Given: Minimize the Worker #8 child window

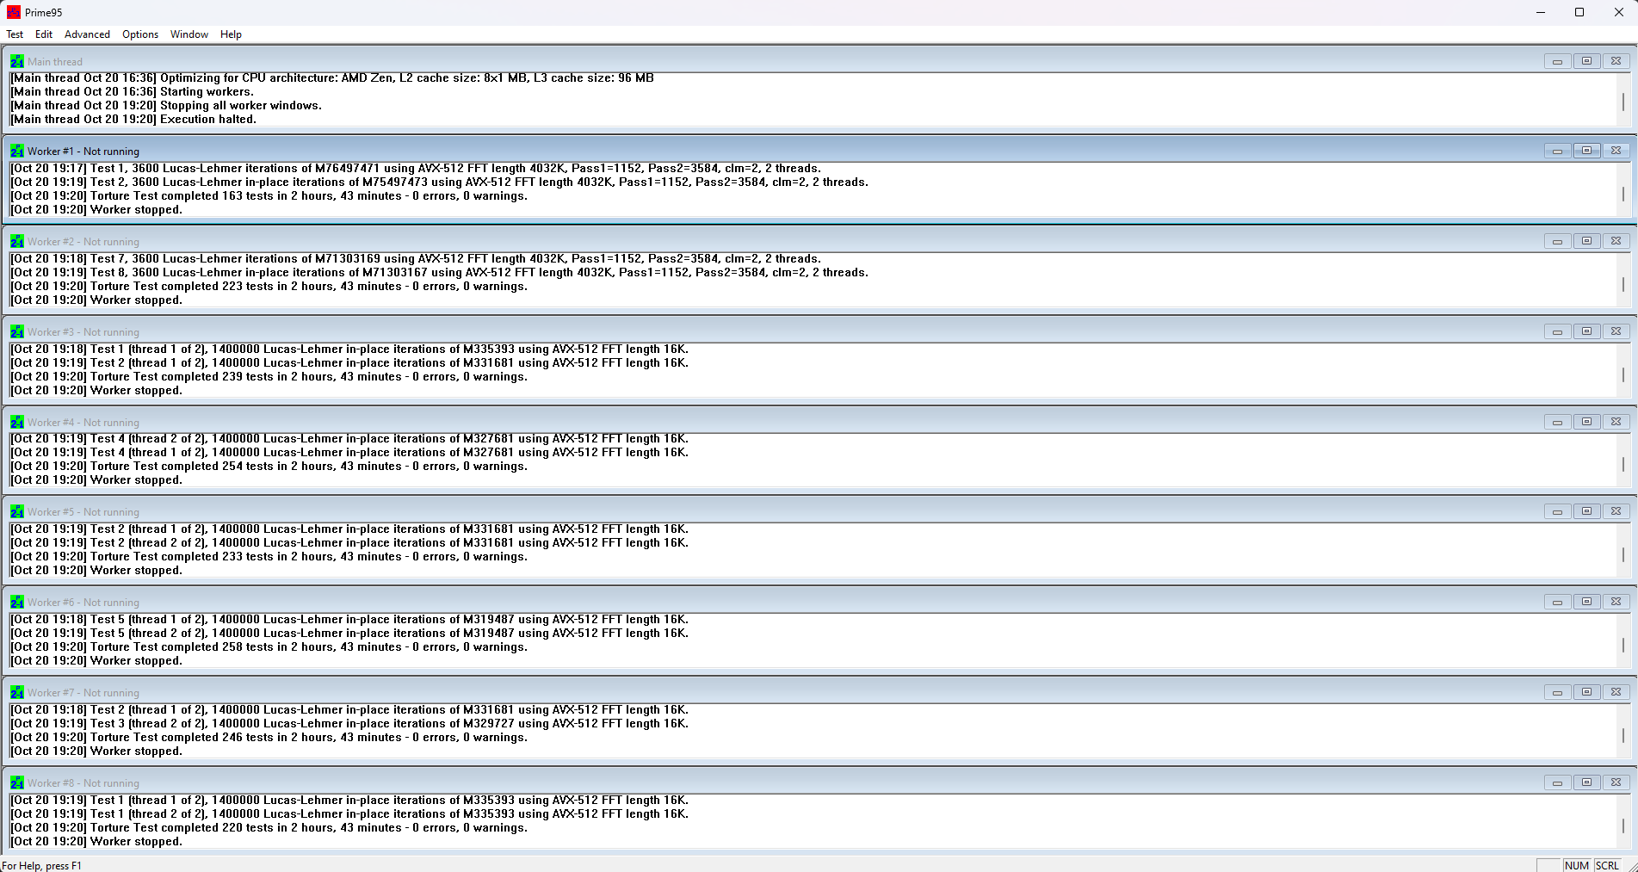Looking at the screenshot, I should tap(1557, 782).
